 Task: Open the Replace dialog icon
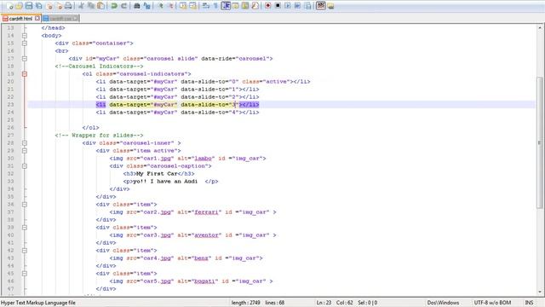click(x=147, y=6)
